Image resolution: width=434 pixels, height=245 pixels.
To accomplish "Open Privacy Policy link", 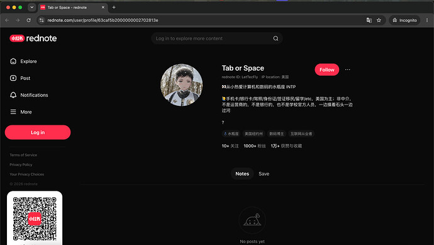I will (x=21, y=164).
